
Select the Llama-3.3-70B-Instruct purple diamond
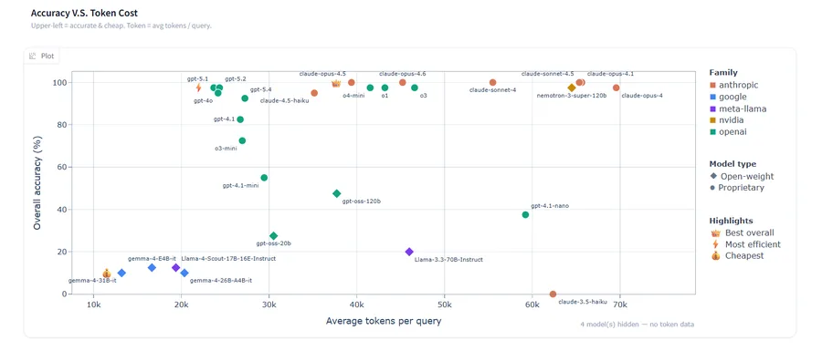[409, 252]
